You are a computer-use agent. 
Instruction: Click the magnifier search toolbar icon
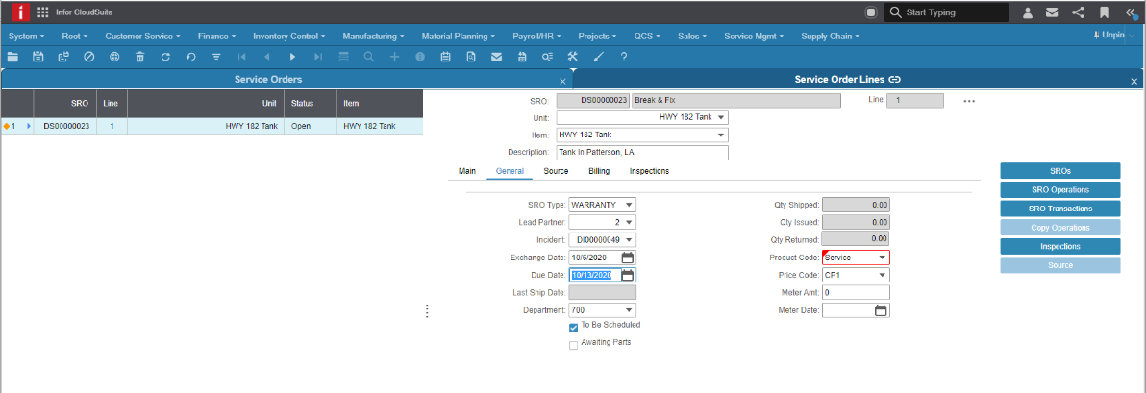369,57
